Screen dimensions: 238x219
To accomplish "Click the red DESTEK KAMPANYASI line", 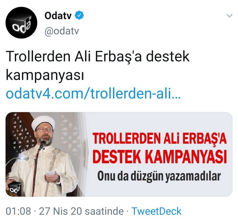I will pyautogui.click(x=160, y=157).
